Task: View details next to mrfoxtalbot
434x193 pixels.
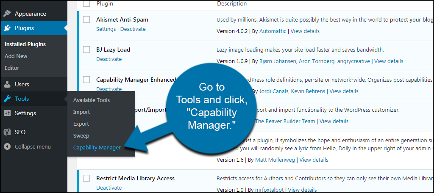Action: [303, 190]
